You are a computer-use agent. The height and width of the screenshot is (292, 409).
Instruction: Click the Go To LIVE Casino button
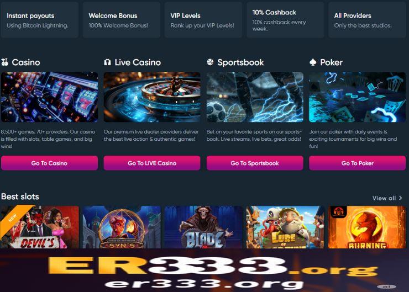click(x=152, y=163)
